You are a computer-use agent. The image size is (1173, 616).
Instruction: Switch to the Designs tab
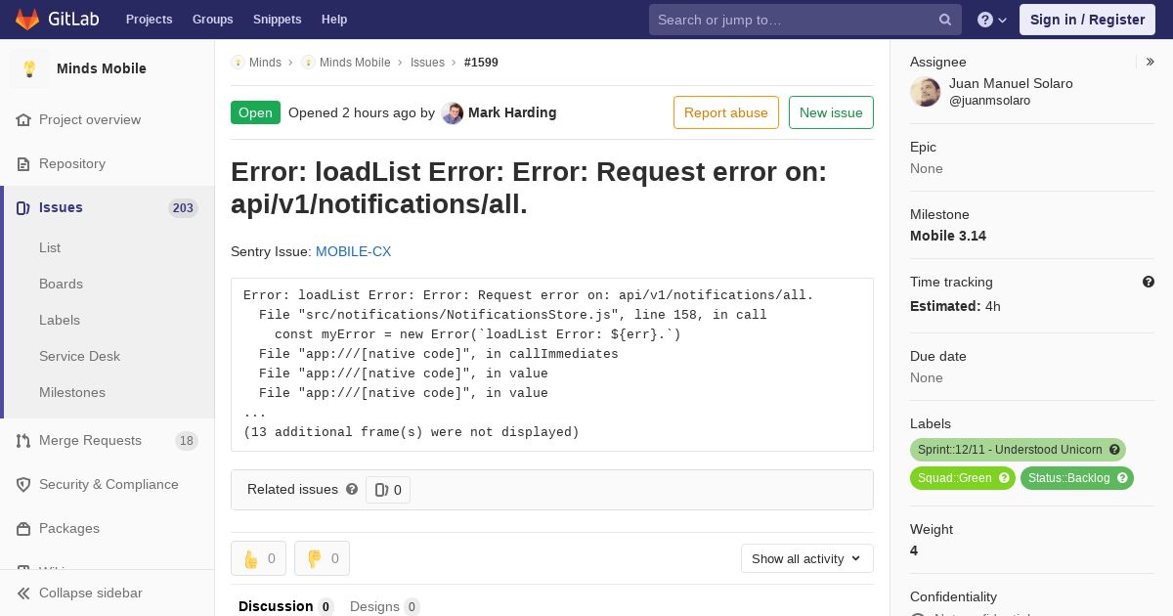click(x=384, y=606)
